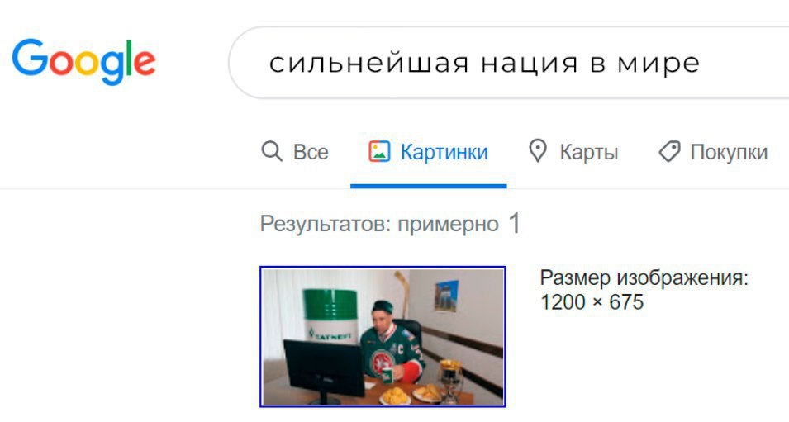Click the 1200 × 675 dimensions text
This screenshot has height=422, width=789.
[x=592, y=302]
